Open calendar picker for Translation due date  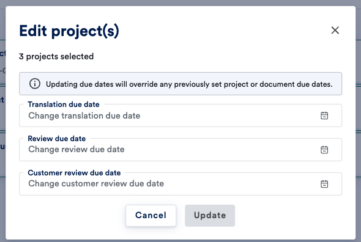click(324, 116)
